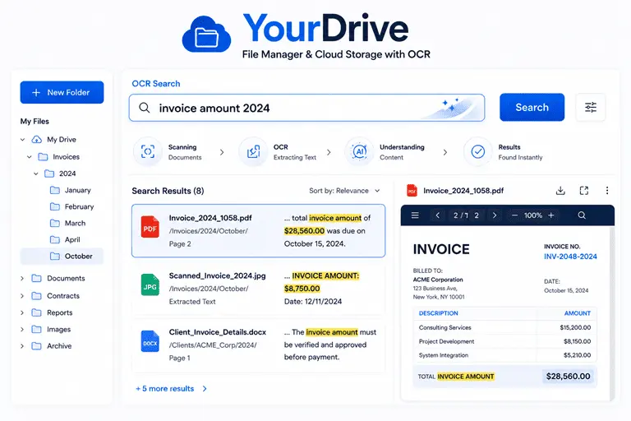This screenshot has width=631, height=421.
Task: Click the System Integration row in invoice
Action: tap(504, 355)
